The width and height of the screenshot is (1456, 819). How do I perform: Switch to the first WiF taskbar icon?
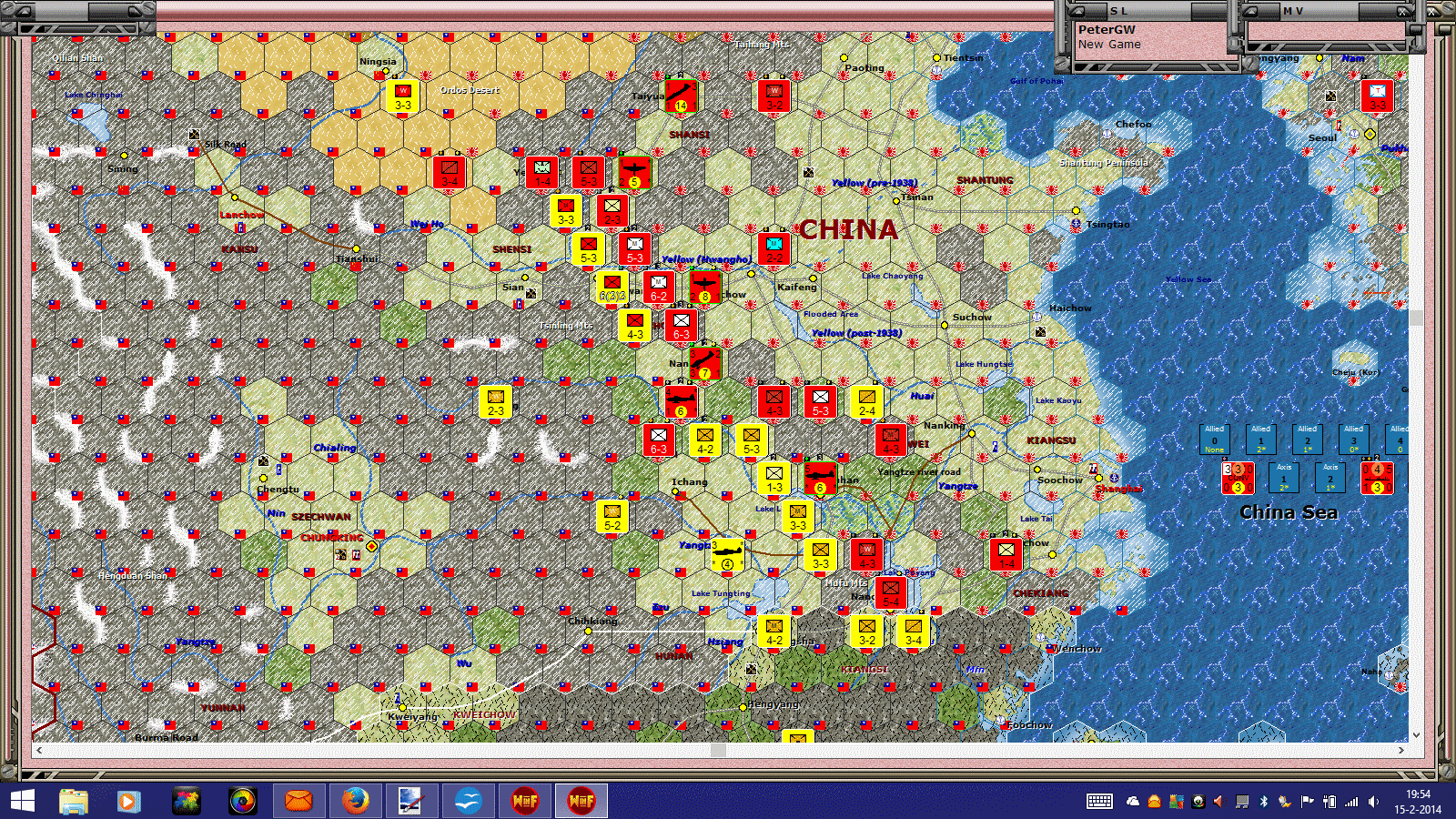click(x=525, y=801)
